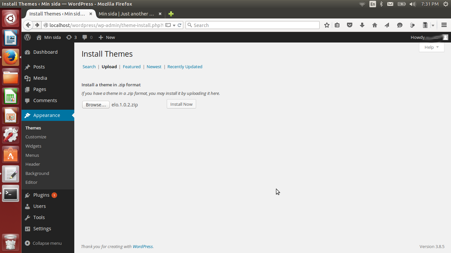Open Pages in the admin sidebar

(48, 89)
